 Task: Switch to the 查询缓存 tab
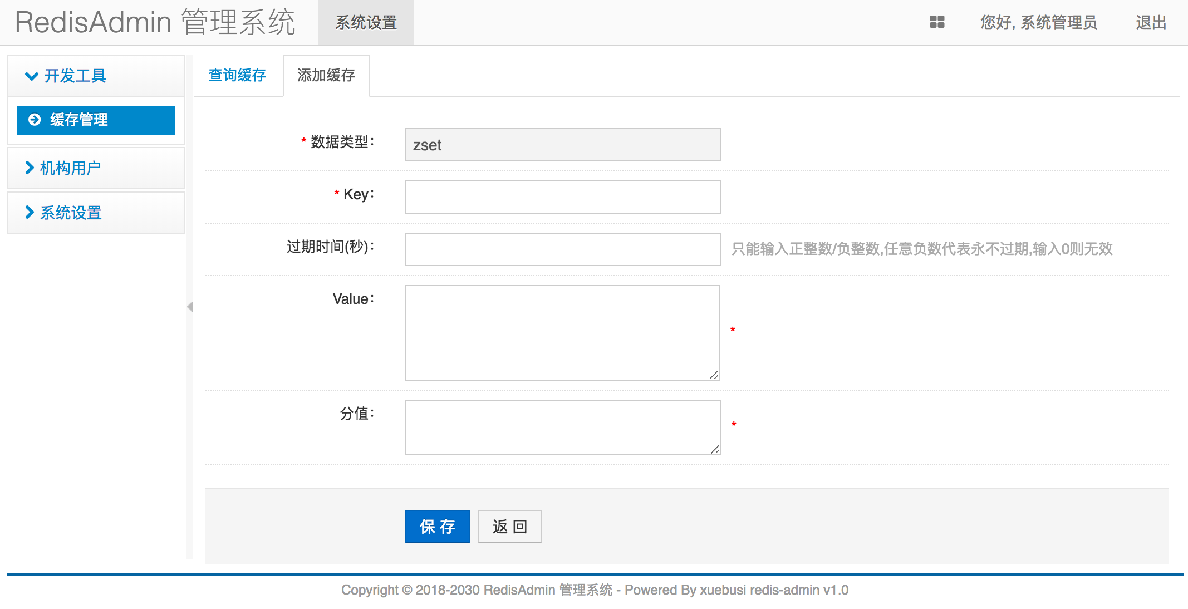237,75
